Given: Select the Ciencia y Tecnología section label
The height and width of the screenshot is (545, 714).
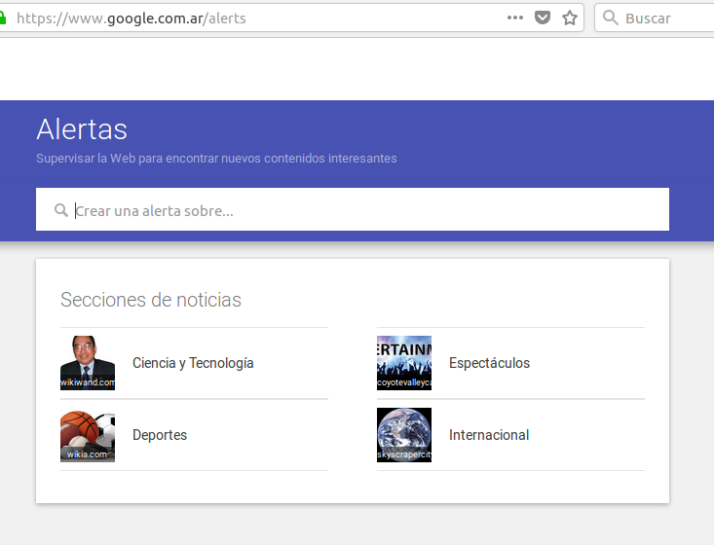Looking at the screenshot, I should pos(193,363).
